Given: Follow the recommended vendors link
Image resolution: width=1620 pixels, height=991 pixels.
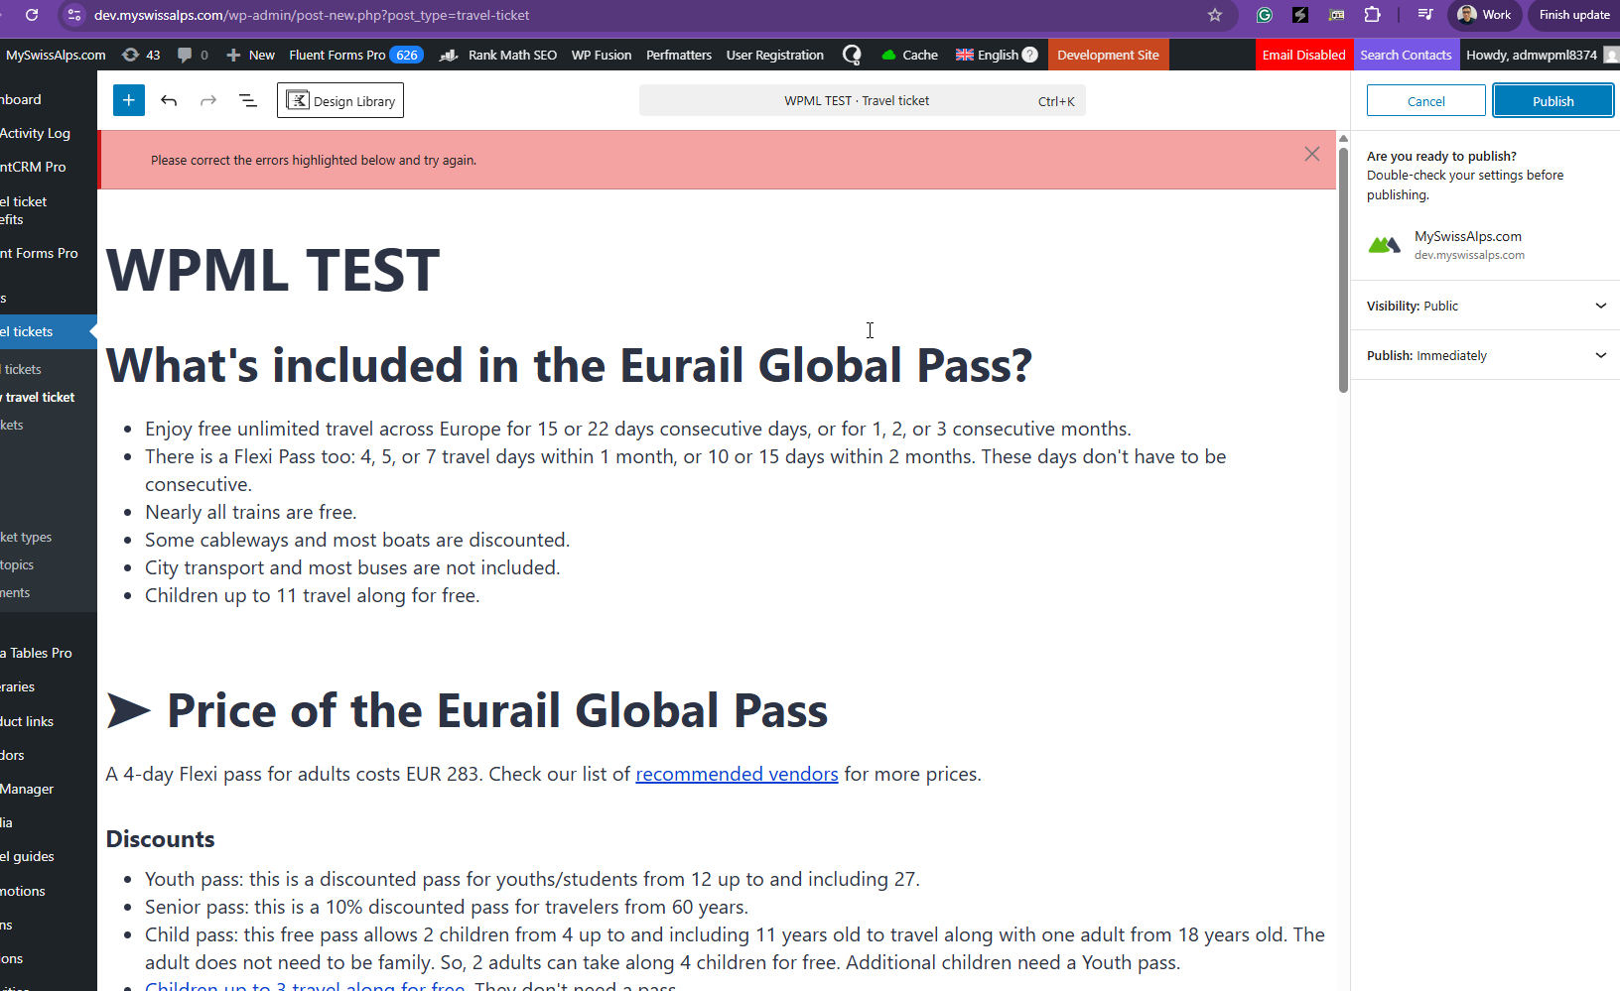Looking at the screenshot, I should click(737, 774).
